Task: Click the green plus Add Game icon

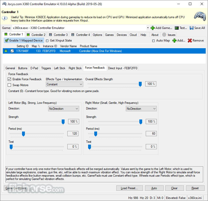Action: click(x=153, y=28)
